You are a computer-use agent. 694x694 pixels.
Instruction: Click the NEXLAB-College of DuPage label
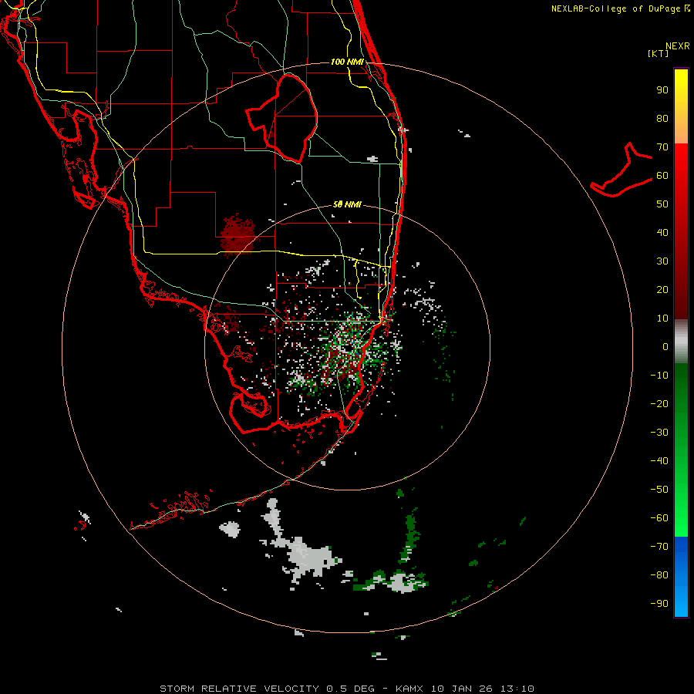pyautogui.click(x=620, y=8)
